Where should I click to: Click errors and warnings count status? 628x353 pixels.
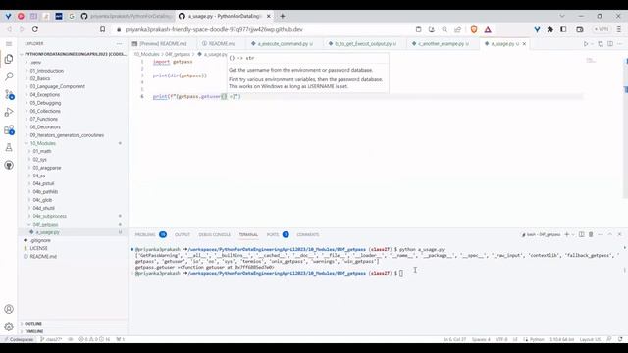(94, 339)
